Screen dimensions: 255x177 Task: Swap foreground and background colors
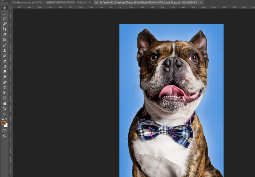(6, 119)
